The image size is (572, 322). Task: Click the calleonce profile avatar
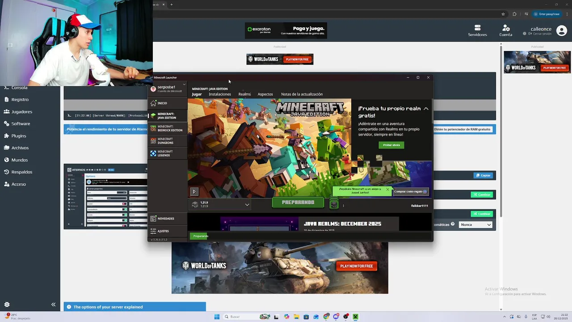pos(561,30)
